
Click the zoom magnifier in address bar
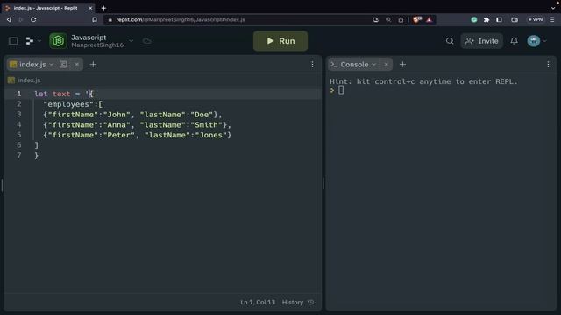388,19
